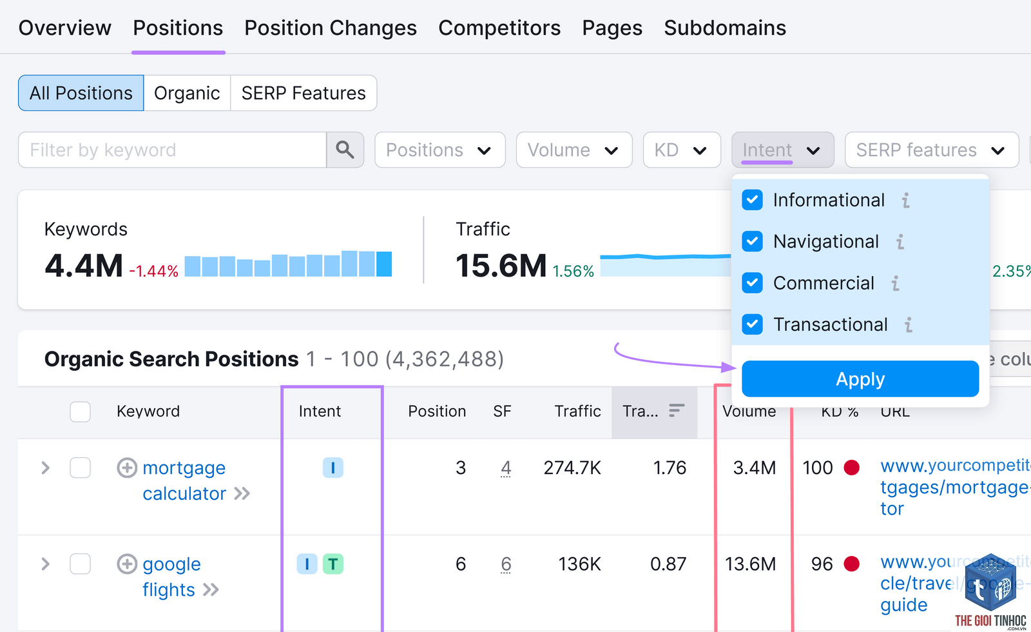The height and width of the screenshot is (632, 1031).
Task: Click the I intent badge in google flights row
Action: [x=307, y=564]
